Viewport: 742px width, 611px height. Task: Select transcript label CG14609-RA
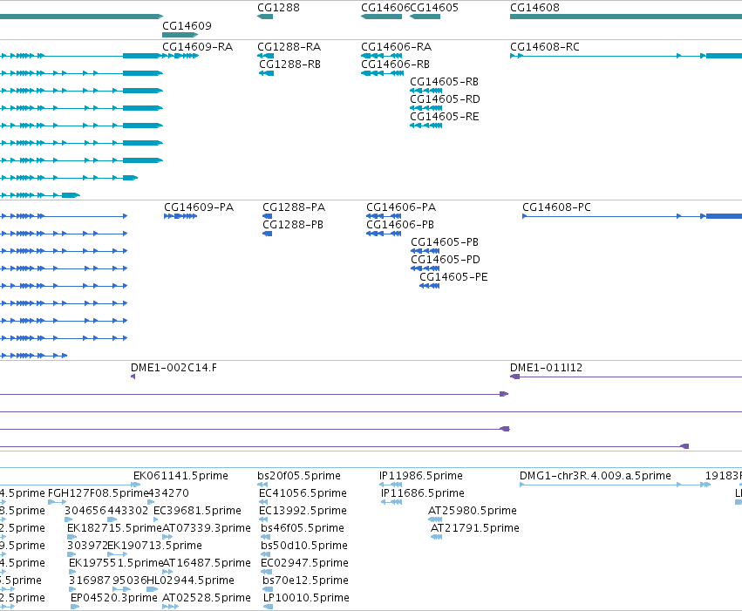pos(197,47)
